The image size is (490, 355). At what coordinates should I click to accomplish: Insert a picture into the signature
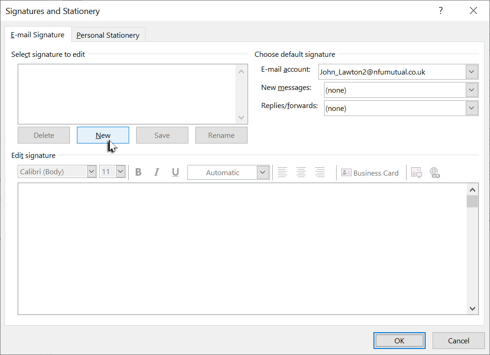pyautogui.click(x=416, y=172)
